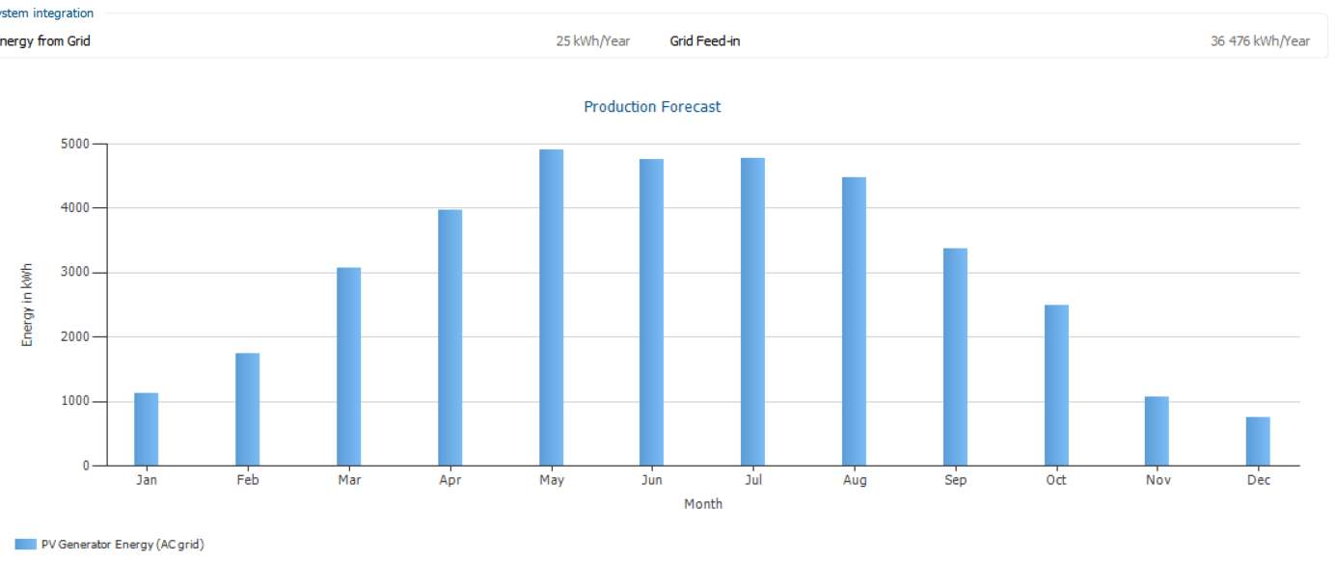Click the July energy bar
Image resolution: width=1335 pixels, height=561 pixels.
[x=752, y=311]
